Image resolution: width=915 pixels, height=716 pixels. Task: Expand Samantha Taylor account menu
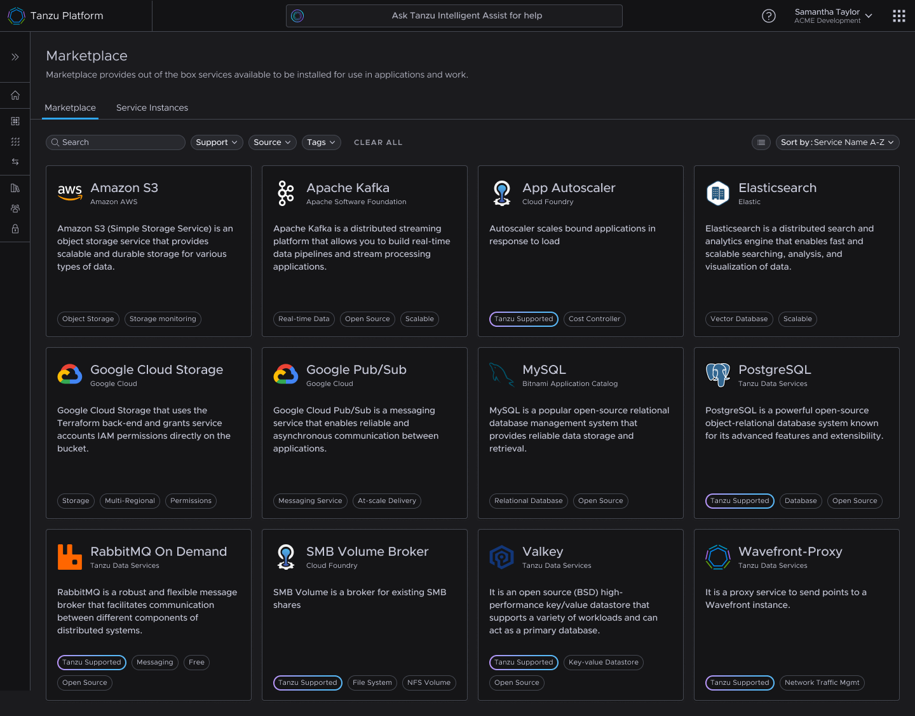tap(833, 16)
